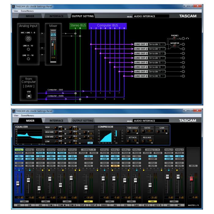
Task: Select the Analog 13-14 channel button
Action: pyautogui.click(x=153, y=149)
